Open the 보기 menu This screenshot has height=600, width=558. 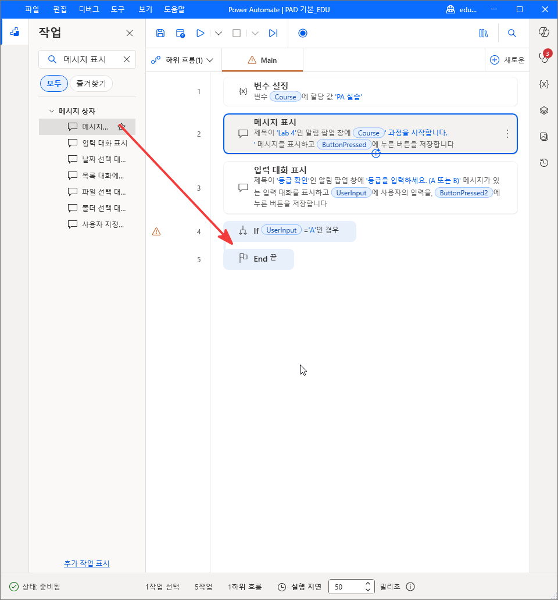[145, 9]
